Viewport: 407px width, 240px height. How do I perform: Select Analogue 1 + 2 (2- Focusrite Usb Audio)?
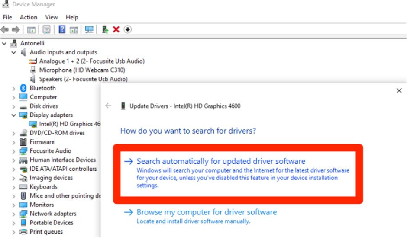pyautogui.click(x=92, y=61)
